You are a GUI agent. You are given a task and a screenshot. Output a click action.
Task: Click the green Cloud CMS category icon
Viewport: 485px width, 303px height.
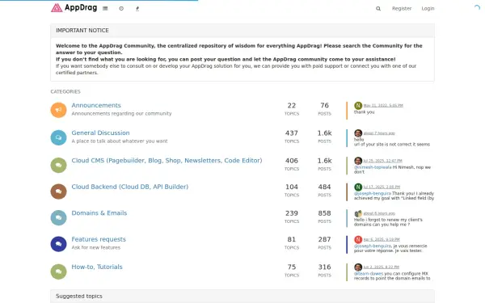tap(58, 165)
